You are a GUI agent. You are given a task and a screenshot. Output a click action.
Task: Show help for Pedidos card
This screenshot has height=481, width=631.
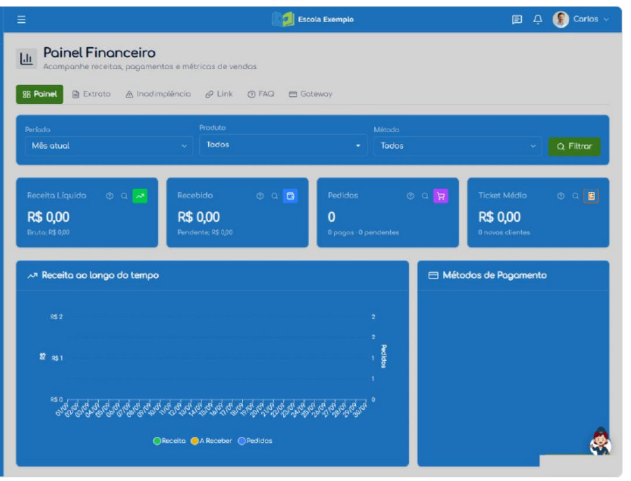(411, 196)
